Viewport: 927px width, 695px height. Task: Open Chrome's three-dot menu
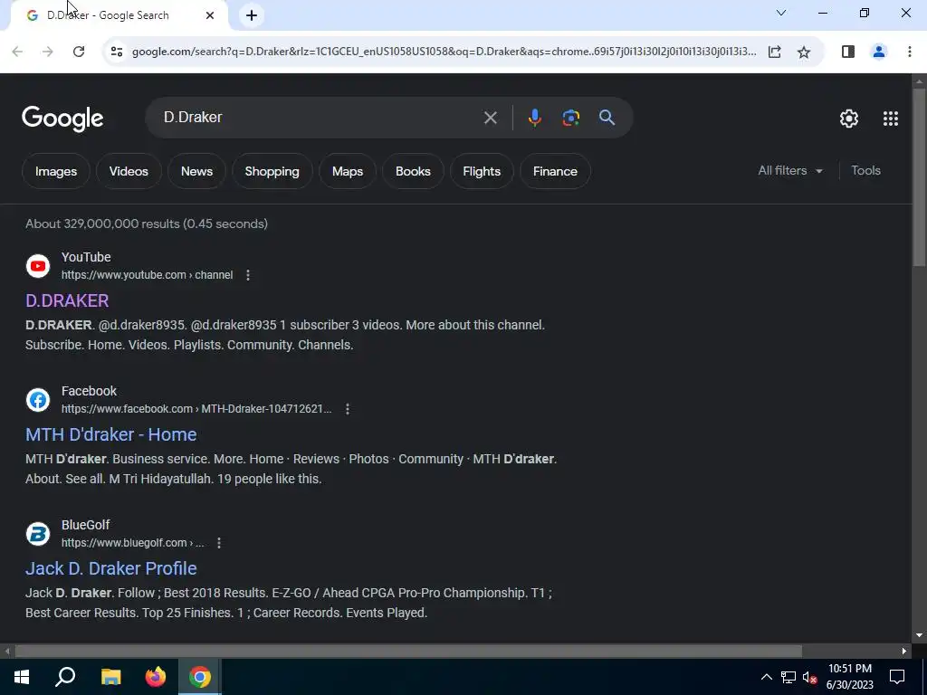(x=910, y=52)
